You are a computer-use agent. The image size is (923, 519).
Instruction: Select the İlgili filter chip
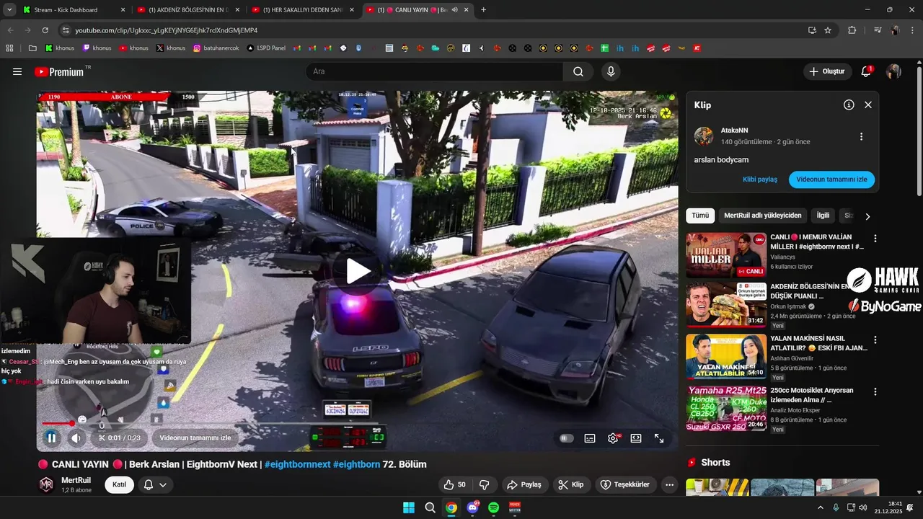pyautogui.click(x=823, y=216)
